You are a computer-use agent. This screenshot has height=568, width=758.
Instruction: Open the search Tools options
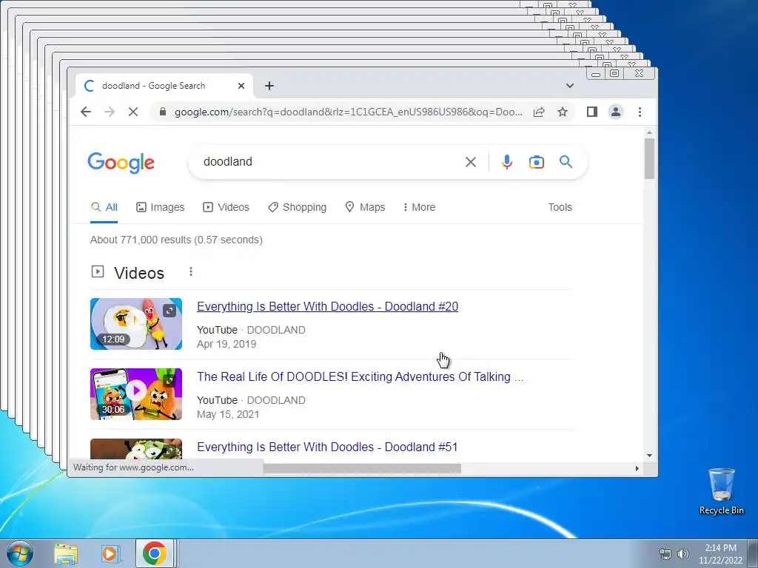(x=560, y=207)
